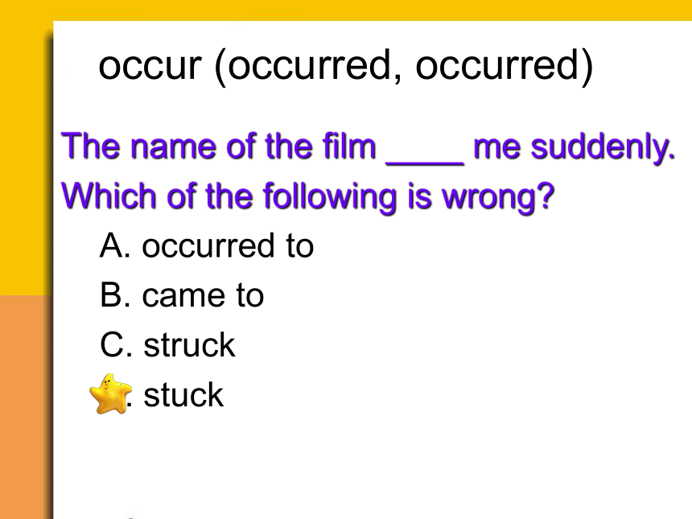
Task: Pick the answer text 'stuck'
Action: click(183, 395)
